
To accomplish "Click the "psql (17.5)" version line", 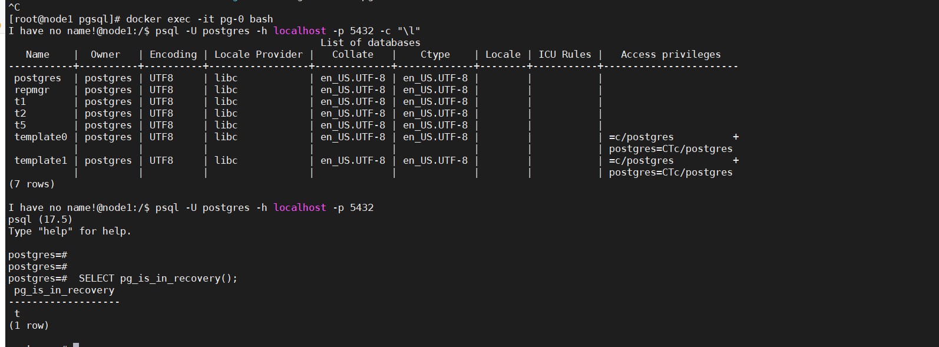I will [x=40, y=219].
